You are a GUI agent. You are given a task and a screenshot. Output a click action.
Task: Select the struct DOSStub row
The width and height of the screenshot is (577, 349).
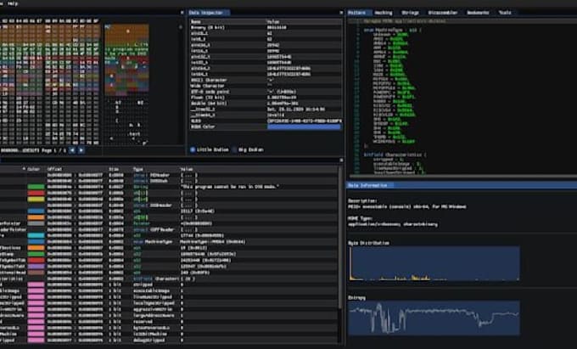[x=169, y=181]
